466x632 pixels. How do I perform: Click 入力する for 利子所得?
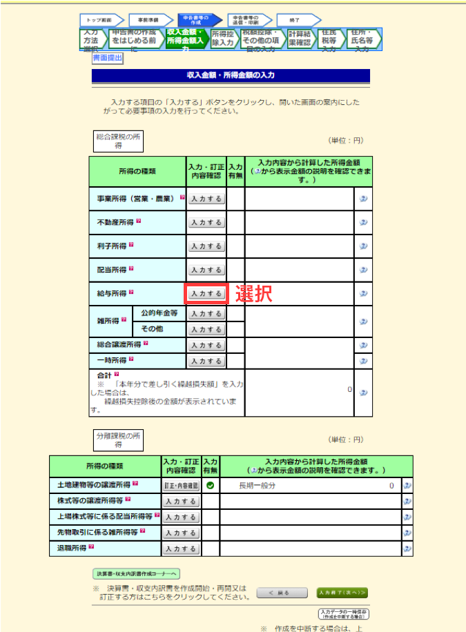click(206, 246)
